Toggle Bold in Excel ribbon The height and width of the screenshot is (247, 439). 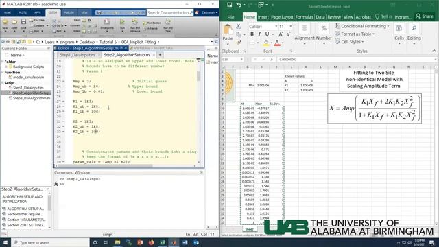pyautogui.click(x=252, y=34)
